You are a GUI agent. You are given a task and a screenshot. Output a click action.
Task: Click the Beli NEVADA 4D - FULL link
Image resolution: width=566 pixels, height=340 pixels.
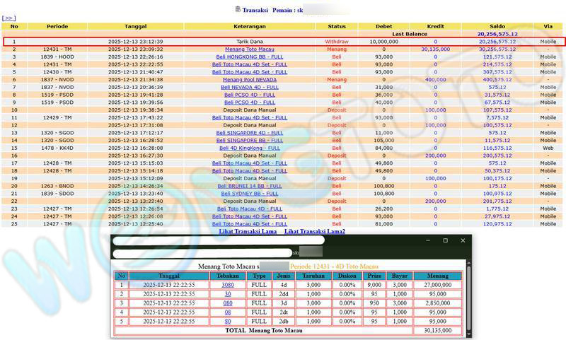click(250, 87)
